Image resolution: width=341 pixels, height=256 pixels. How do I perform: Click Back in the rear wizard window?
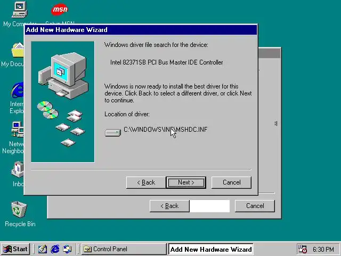tap(169, 206)
